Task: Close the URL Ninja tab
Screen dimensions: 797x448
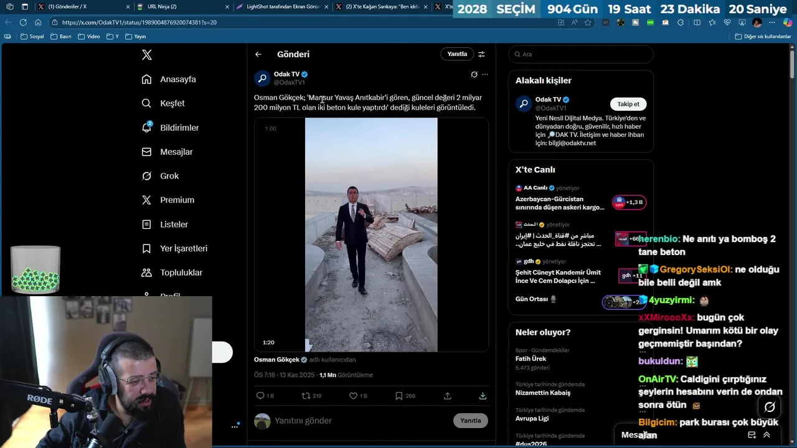Action: pyautogui.click(x=227, y=7)
